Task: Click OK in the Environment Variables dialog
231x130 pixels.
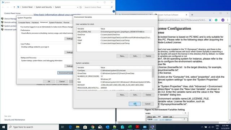Action: tap(135, 104)
